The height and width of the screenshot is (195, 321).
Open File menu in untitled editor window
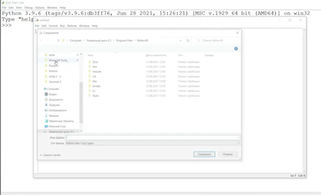(x=37, y=26)
